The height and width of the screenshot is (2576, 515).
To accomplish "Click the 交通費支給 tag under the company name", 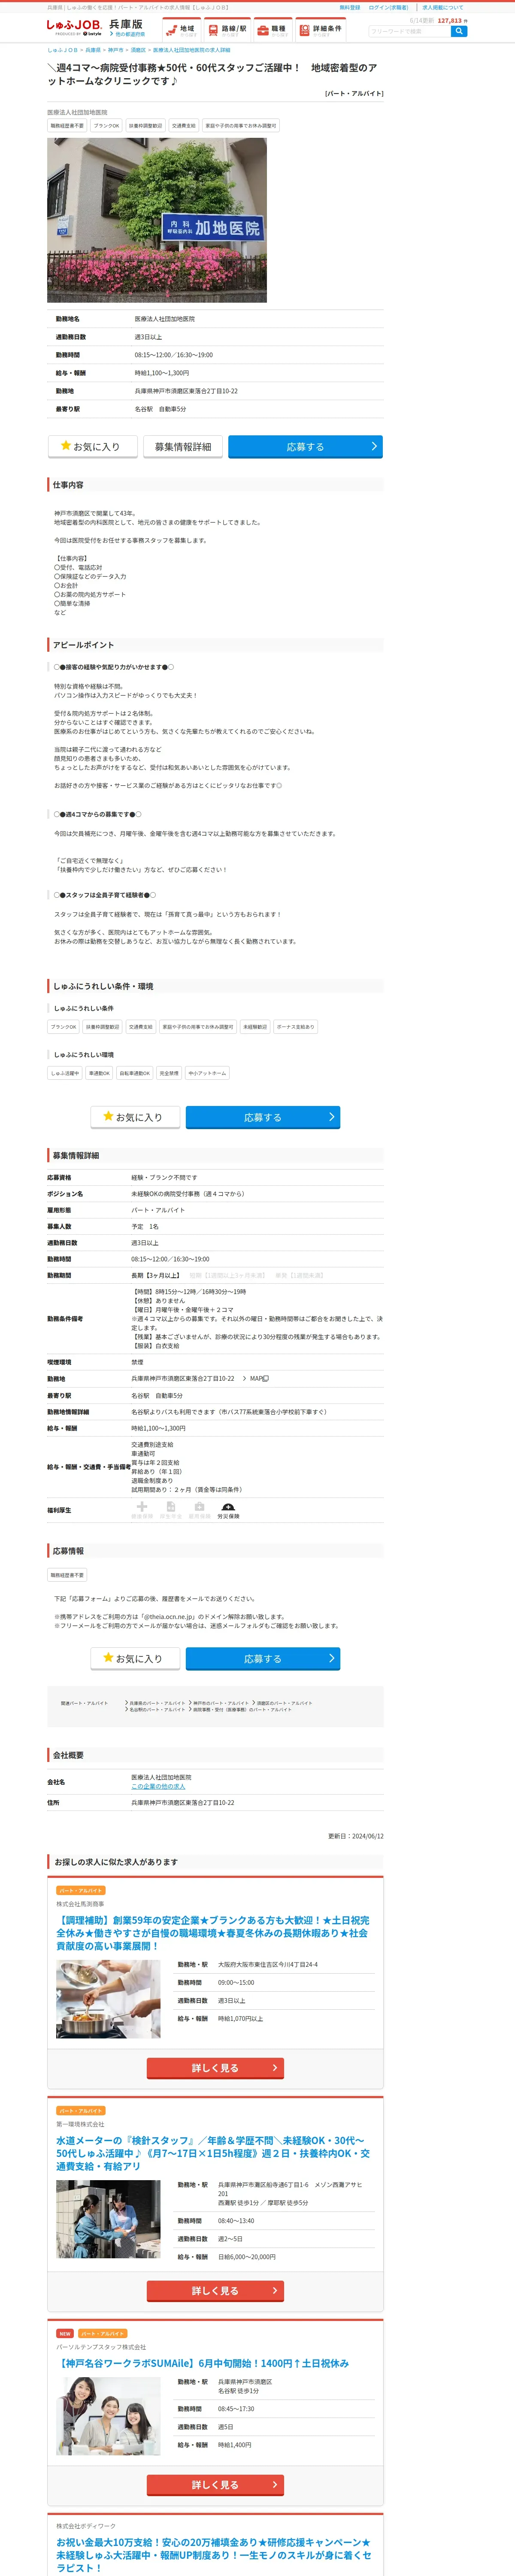I will pos(184,126).
